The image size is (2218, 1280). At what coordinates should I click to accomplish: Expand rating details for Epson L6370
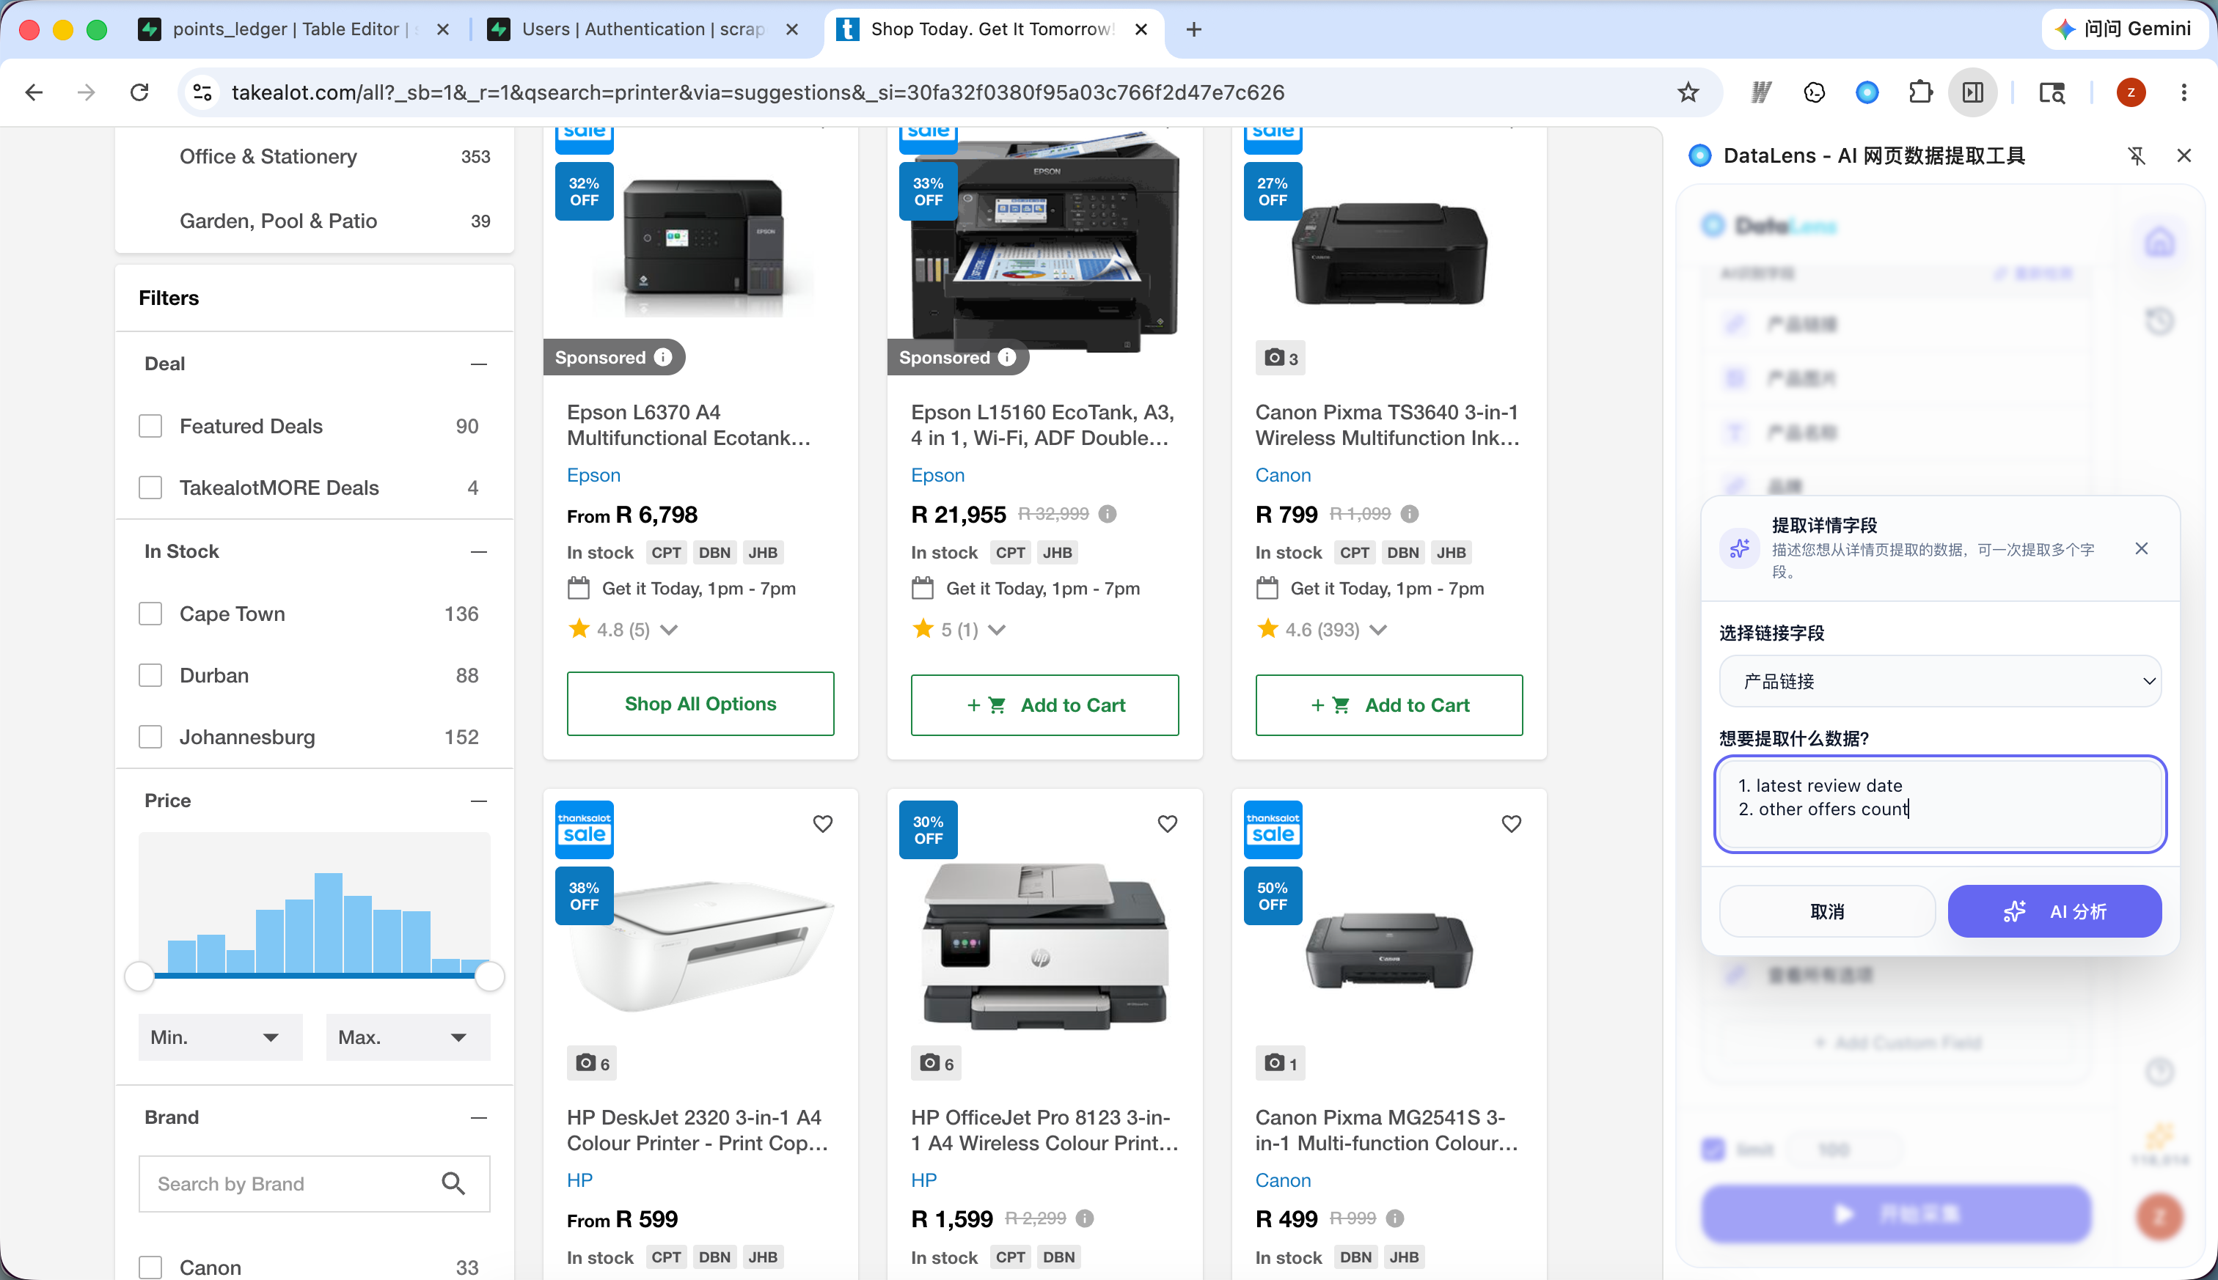pos(669,630)
